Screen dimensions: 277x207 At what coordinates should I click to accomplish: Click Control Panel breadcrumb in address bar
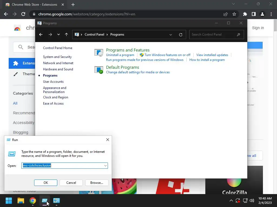pos(94,34)
